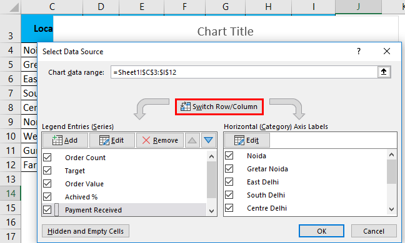Select column E header
This screenshot has width=405, height=243.
coord(141,7)
